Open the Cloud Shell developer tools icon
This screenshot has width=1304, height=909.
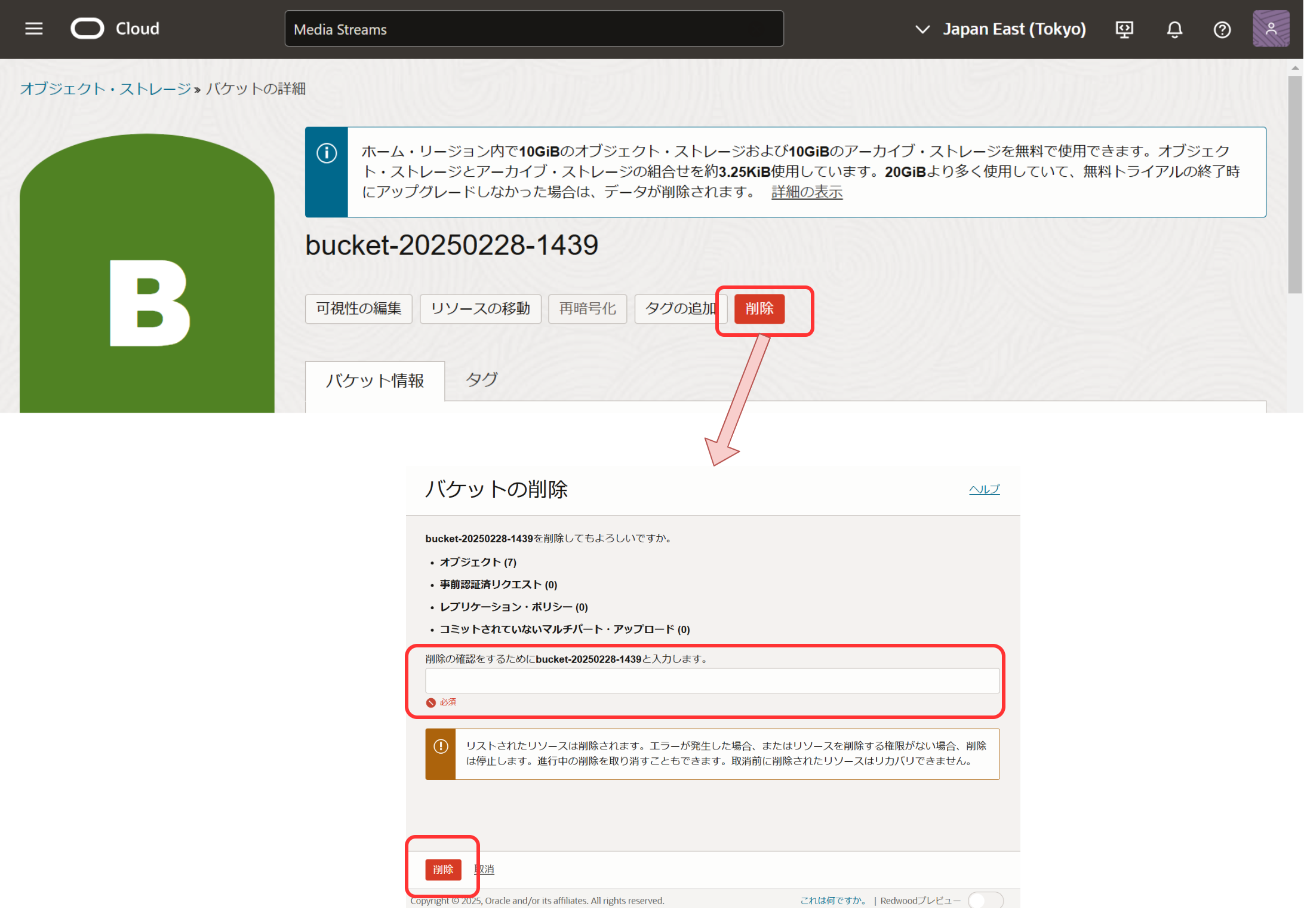coord(1124,29)
